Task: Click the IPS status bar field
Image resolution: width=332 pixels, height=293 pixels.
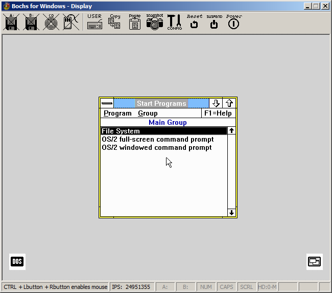Action: click(x=132, y=287)
